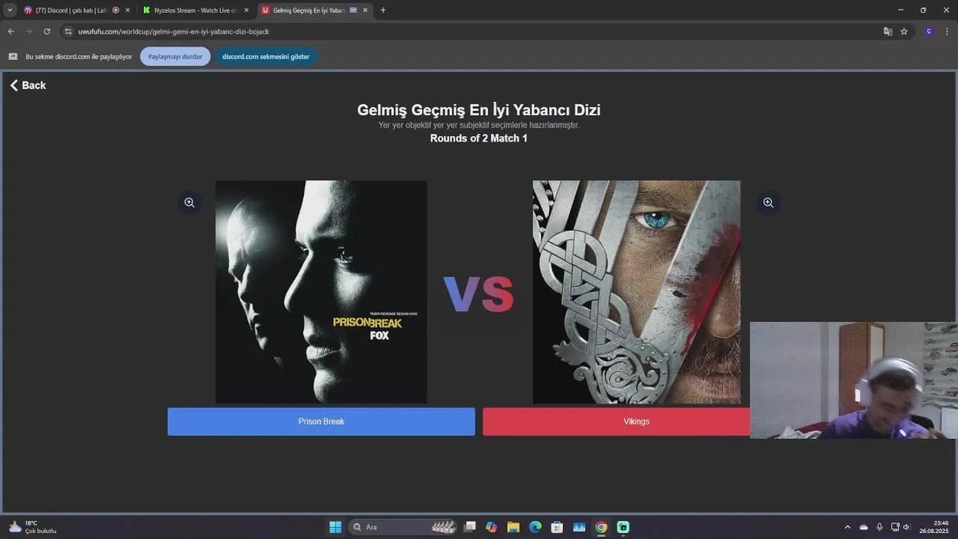Stop sharing with Paylaşmayı durdur button
This screenshot has width=958, height=539.
(175, 57)
